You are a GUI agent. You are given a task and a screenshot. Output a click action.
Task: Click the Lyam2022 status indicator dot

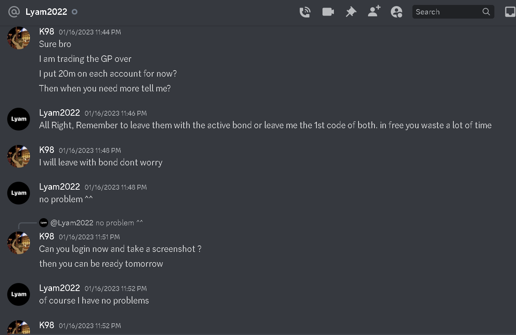(x=75, y=12)
